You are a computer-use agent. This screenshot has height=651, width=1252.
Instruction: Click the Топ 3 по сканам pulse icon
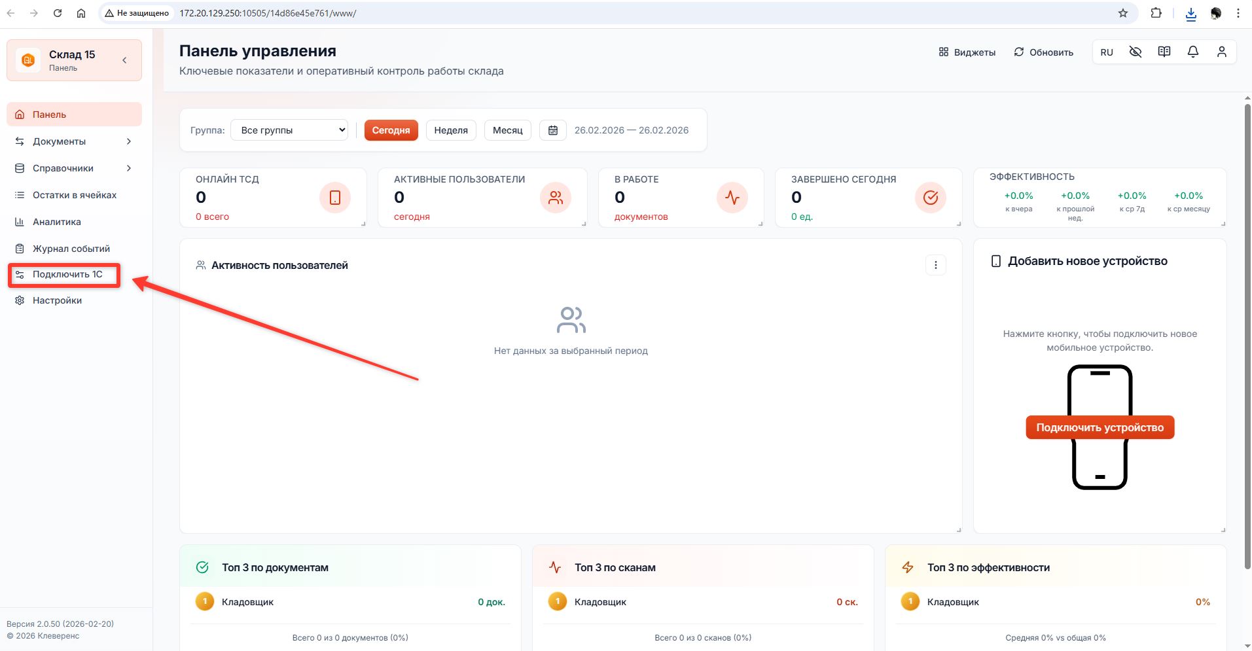click(x=555, y=567)
